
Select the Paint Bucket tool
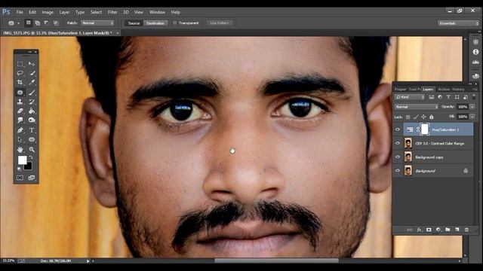(32, 111)
